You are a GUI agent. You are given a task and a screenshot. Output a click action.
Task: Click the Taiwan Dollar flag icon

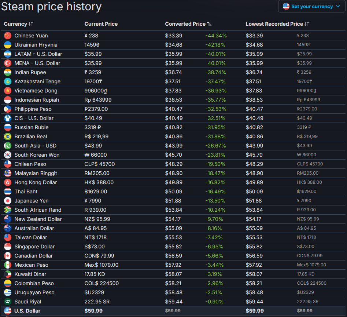tap(8, 237)
